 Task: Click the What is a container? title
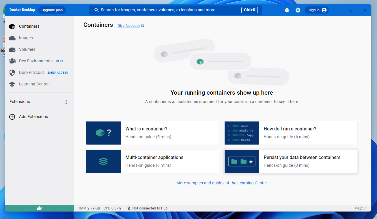point(146,129)
